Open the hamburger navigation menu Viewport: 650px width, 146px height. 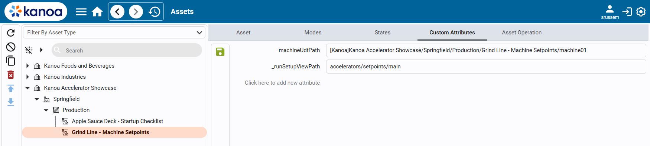[81, 12]
